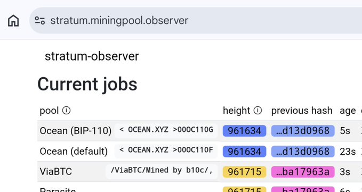The width and height of the screenshot is (362, 192).
Task: Open the stratum-observer site title link
Action: pyautogui.click(x=92, y=56)
